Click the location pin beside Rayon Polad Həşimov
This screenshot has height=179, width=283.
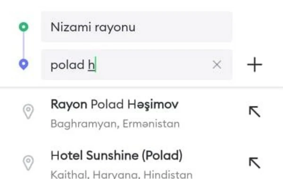coord(28,111)
